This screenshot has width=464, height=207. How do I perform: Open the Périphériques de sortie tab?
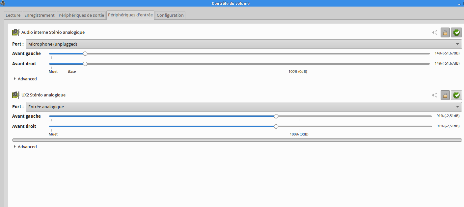click(81, 15)
